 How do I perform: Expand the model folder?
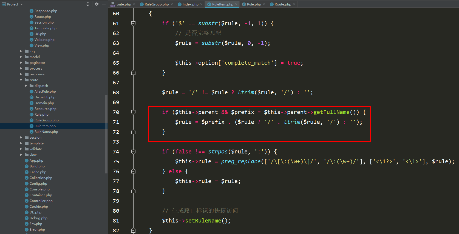(x=21, y=57)
